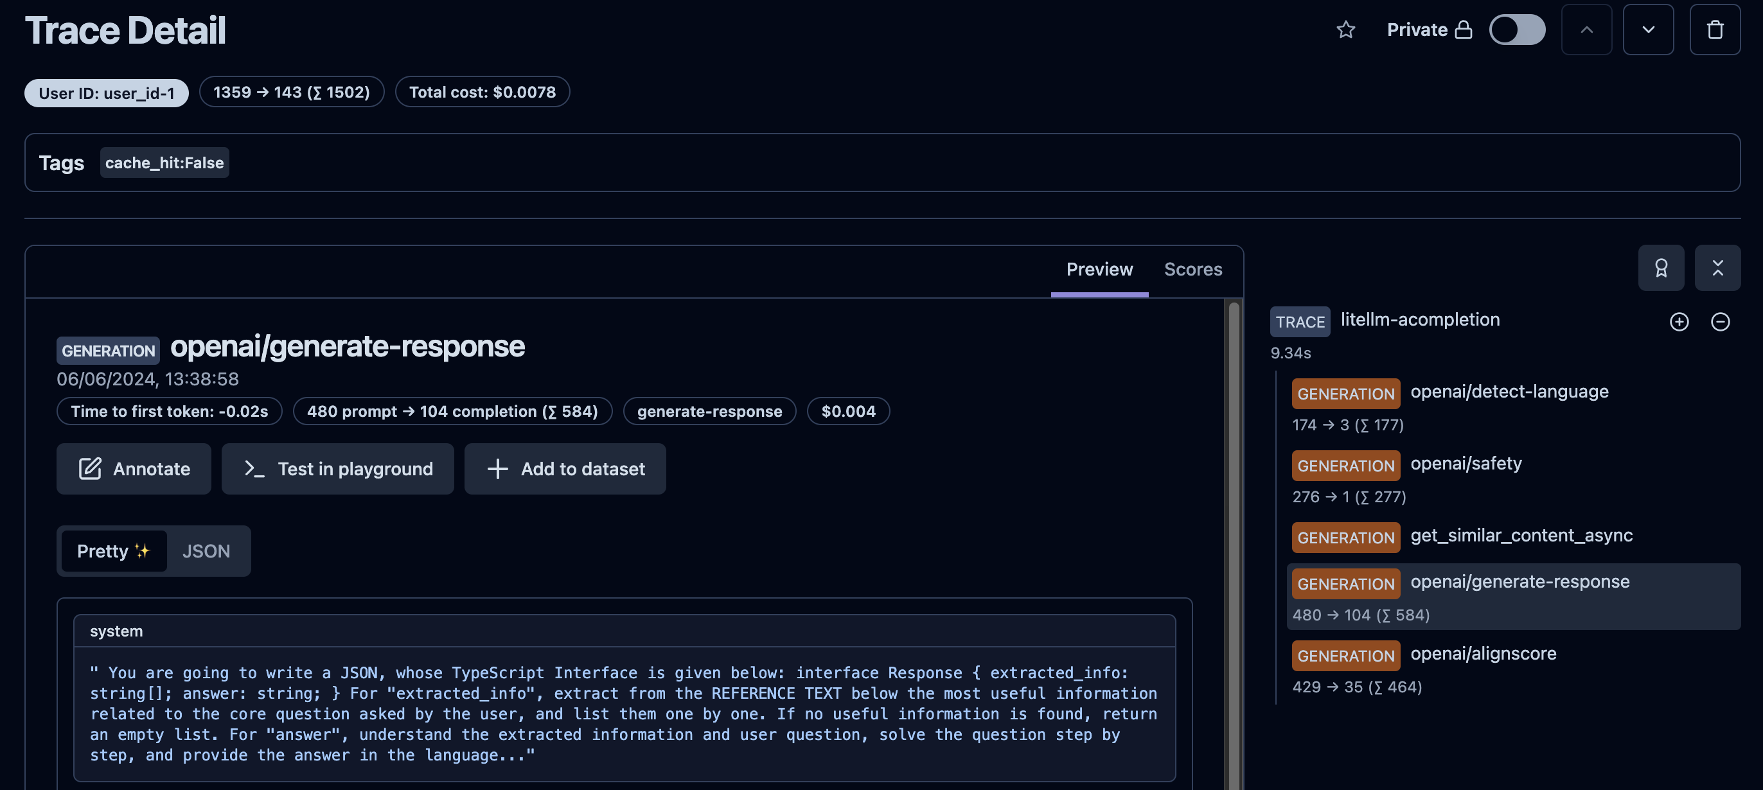Switch to the Scores tab
Image resolution: width=1763 pixels, height=790 pixels.
pyautogui.click(x=1193, y=270)
